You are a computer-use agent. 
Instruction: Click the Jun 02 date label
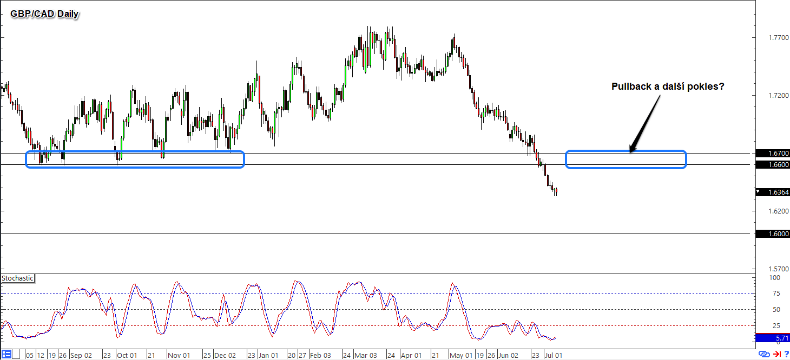(508, 356)
